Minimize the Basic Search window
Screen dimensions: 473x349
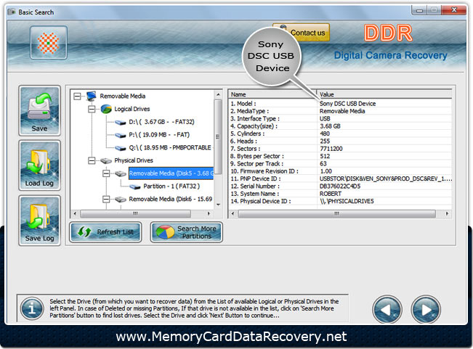[419, 11]
